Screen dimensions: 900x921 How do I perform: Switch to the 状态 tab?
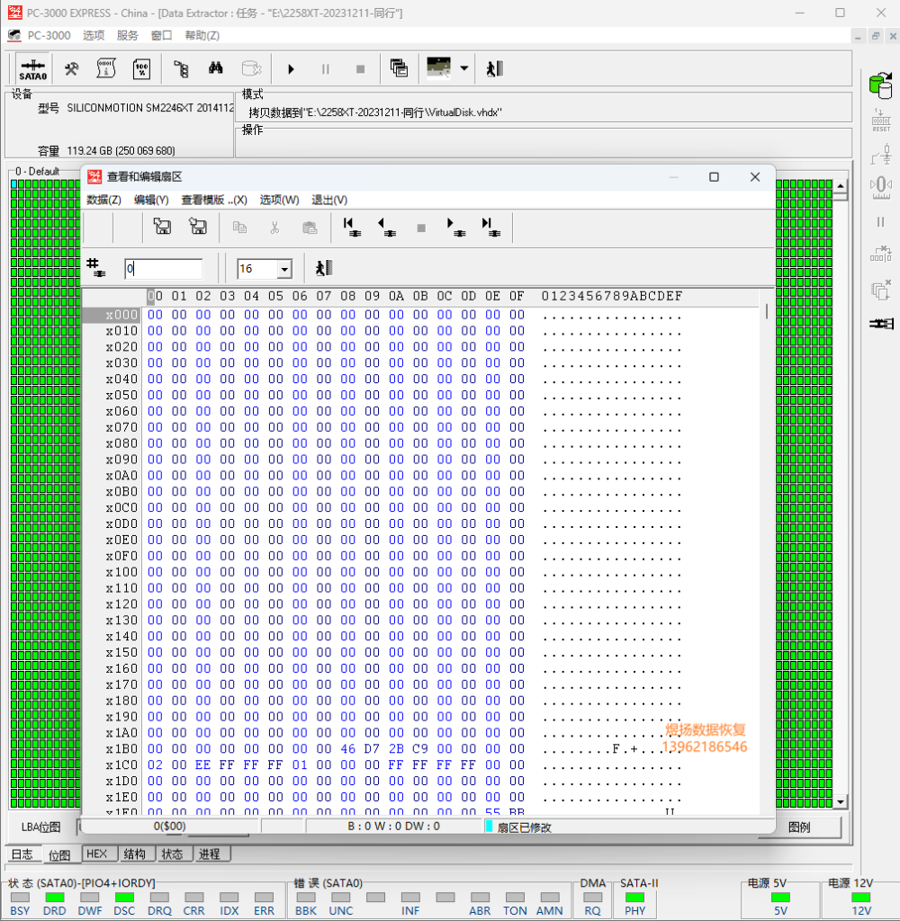click(172, 854)
